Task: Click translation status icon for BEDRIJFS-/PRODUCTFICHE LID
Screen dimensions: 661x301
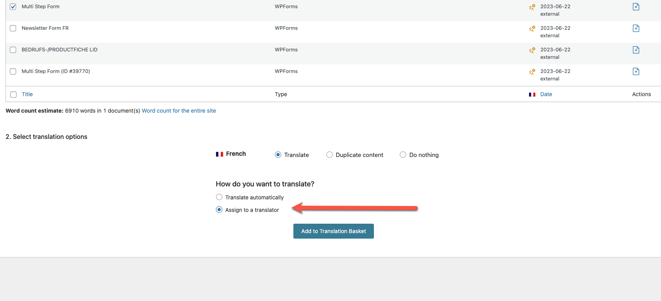Action: pos(532,50)
